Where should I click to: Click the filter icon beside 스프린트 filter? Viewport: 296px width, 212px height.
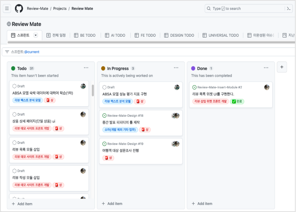point(7,52)
